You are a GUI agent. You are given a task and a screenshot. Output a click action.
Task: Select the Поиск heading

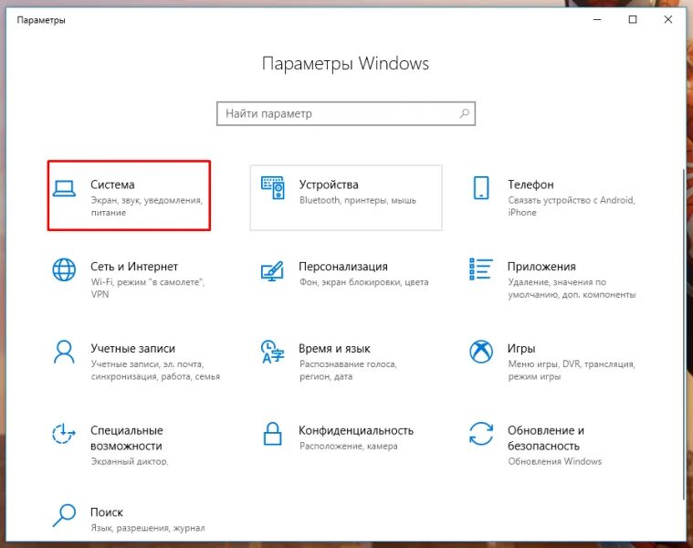click(107, 512)
